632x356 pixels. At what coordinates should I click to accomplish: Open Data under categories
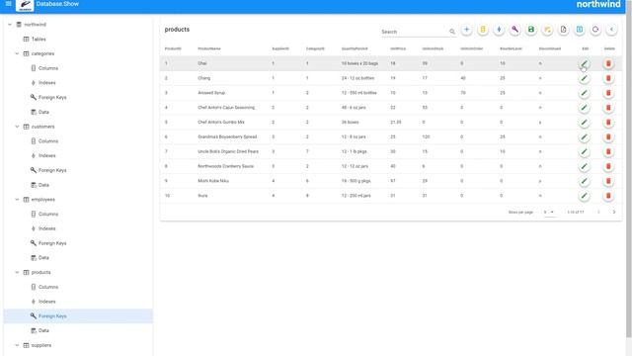43,112
